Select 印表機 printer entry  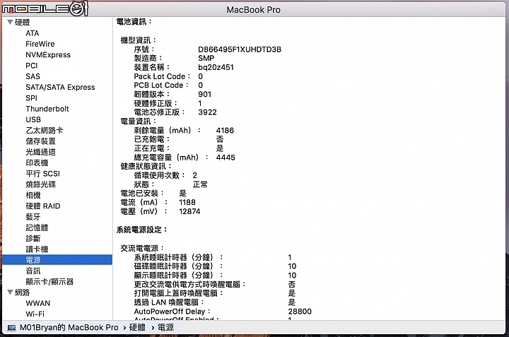(x=37, y=162)
